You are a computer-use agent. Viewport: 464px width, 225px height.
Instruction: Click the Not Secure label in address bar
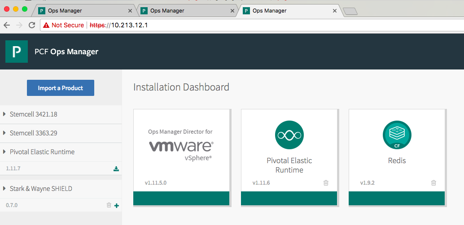pos(67,25)
